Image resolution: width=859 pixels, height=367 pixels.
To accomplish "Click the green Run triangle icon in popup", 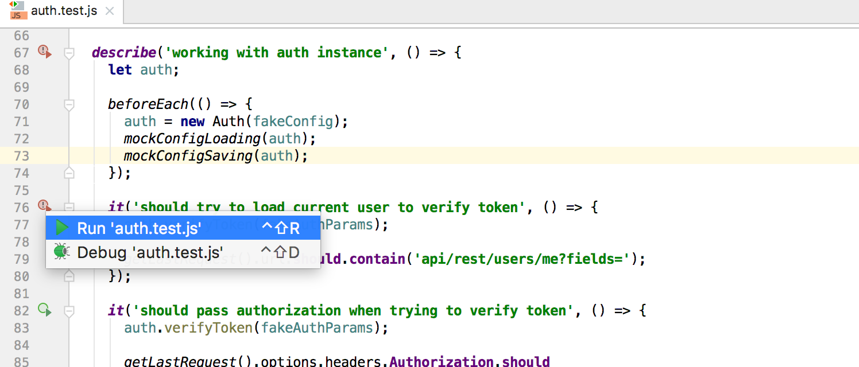I will point(61,228).
